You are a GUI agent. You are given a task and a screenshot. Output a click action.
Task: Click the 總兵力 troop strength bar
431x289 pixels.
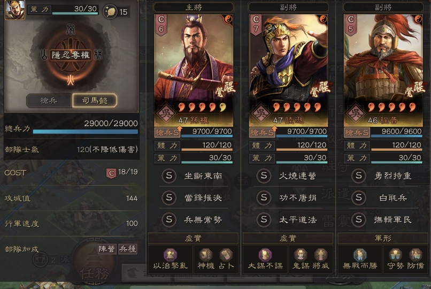click(x=86, y=132)
